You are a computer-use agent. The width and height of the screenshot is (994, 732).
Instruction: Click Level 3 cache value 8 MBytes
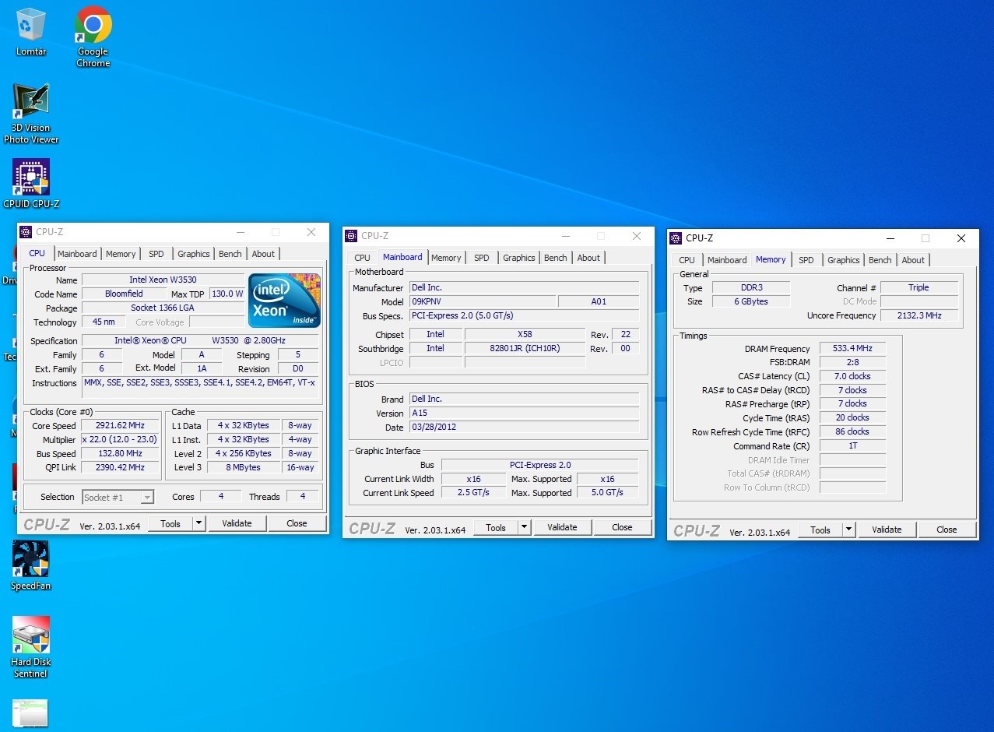244,468
